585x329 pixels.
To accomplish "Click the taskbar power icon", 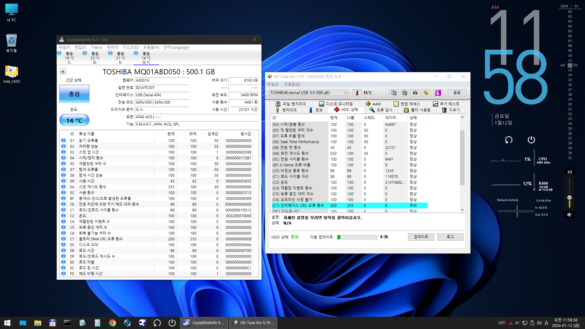I will (172, 323).
